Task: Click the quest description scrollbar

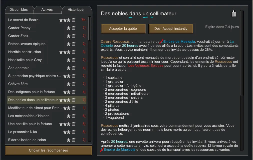Action: point(242,52)
